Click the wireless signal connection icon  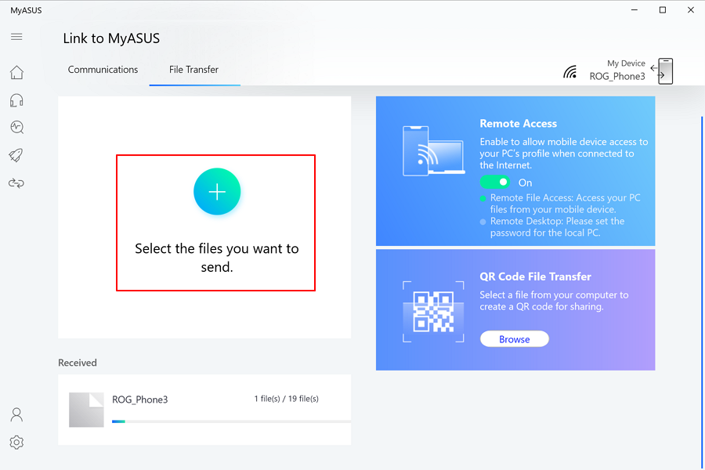pyautogui.click(x=570, y=72)
